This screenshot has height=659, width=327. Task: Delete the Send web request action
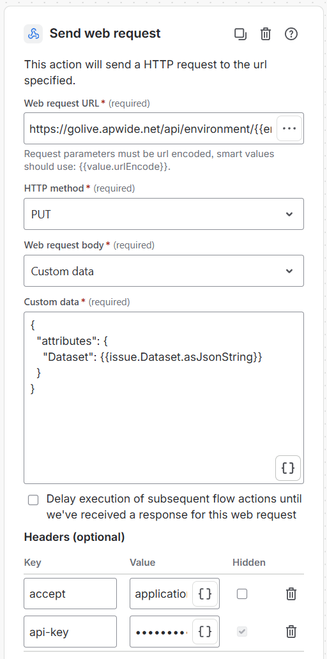[x=266, y=34]
